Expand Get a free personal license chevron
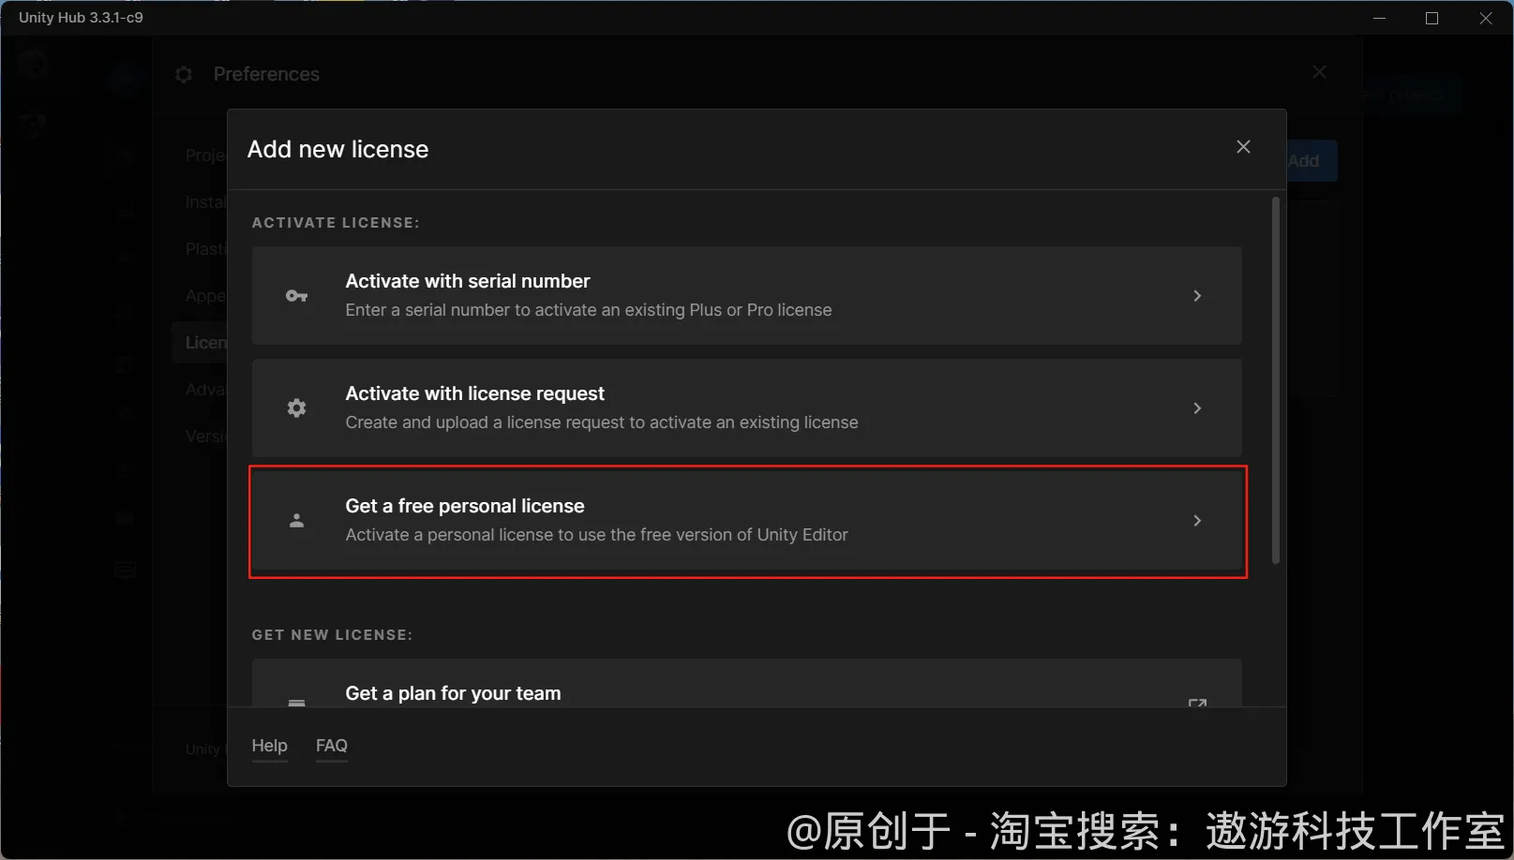Screen dimensions: 1514x860 tap(1197, 521)
